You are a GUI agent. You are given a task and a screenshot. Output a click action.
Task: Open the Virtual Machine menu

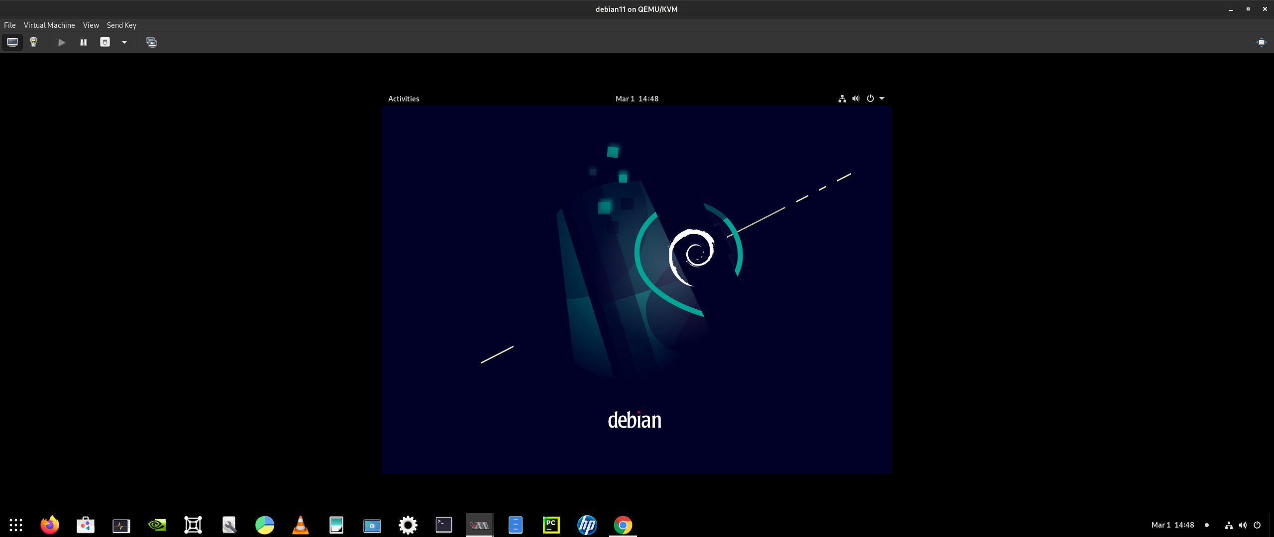pos(49,25)
